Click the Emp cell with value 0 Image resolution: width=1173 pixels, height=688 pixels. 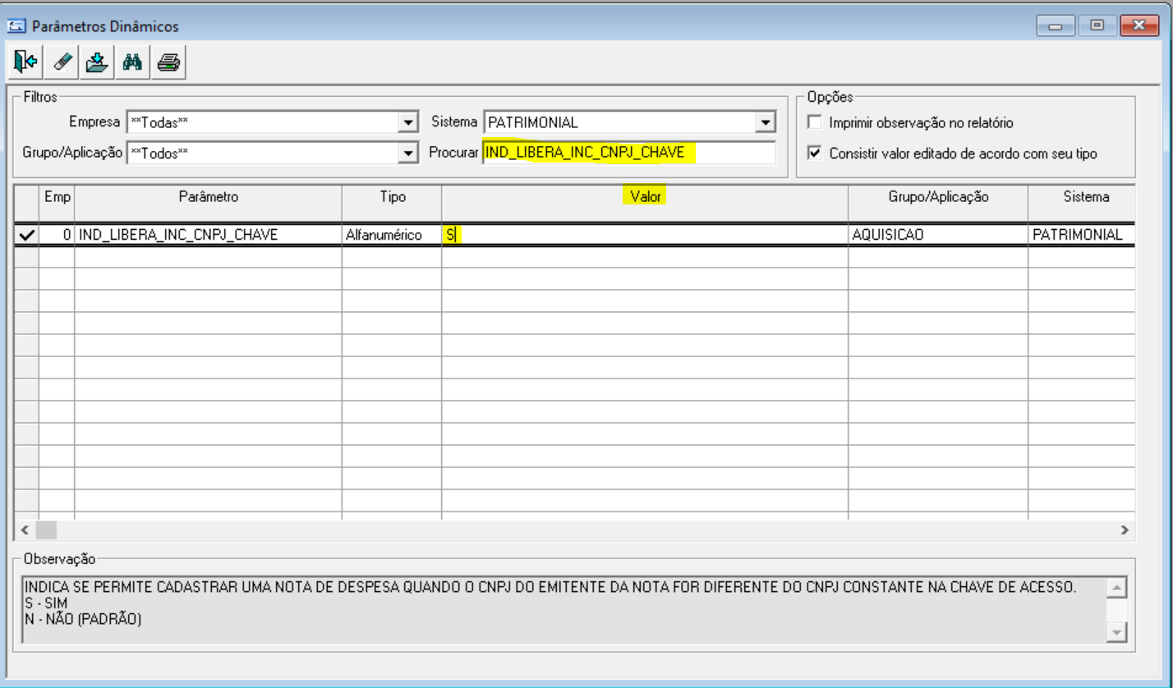(57, 235)
